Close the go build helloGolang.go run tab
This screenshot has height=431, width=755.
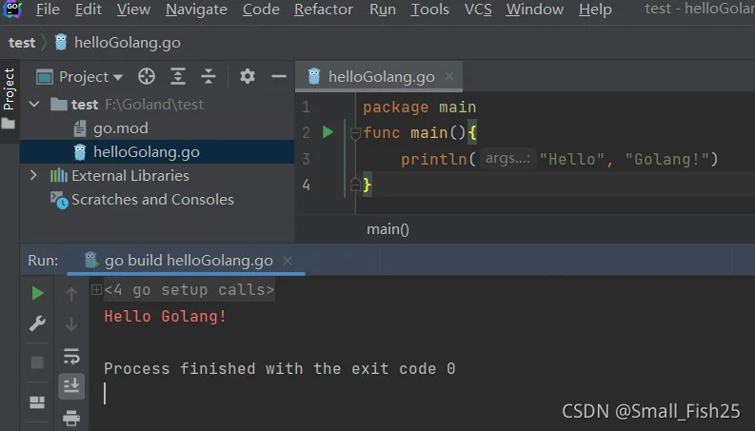288,261
